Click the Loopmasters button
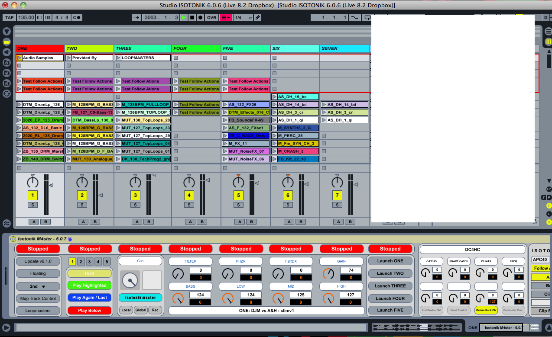Image resolution: width=552 pixels, height=337 pixels. click(38, 311)
